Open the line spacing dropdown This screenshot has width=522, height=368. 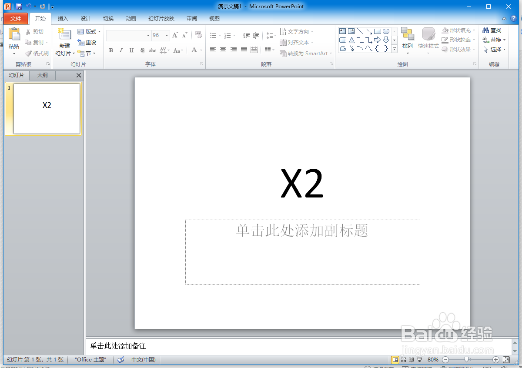pos(271,35)
